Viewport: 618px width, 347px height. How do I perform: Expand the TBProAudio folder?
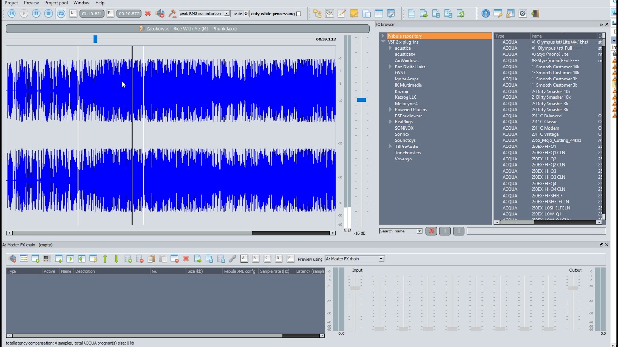click(390, 147)
